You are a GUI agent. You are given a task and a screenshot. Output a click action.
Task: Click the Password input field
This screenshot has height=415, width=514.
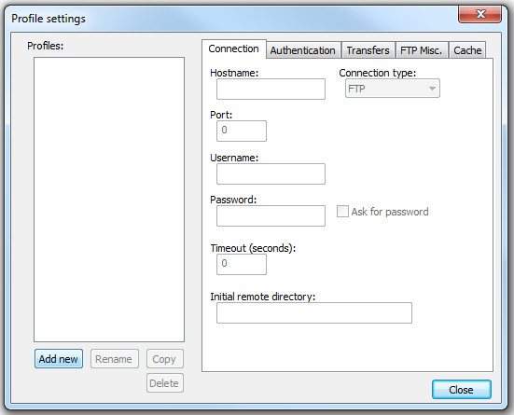[x=271, y=215]
